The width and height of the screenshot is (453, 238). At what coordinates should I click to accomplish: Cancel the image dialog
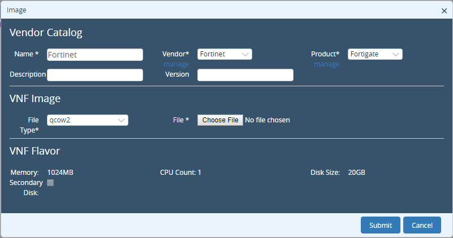point(422,225)
